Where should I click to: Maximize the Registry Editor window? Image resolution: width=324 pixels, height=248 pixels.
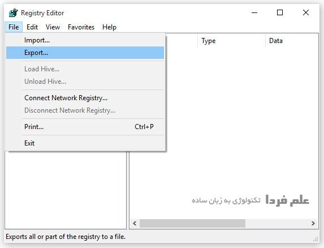(280, 13)
